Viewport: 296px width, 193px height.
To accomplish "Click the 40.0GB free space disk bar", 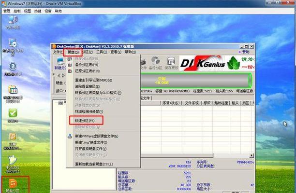I will point(196,81).
